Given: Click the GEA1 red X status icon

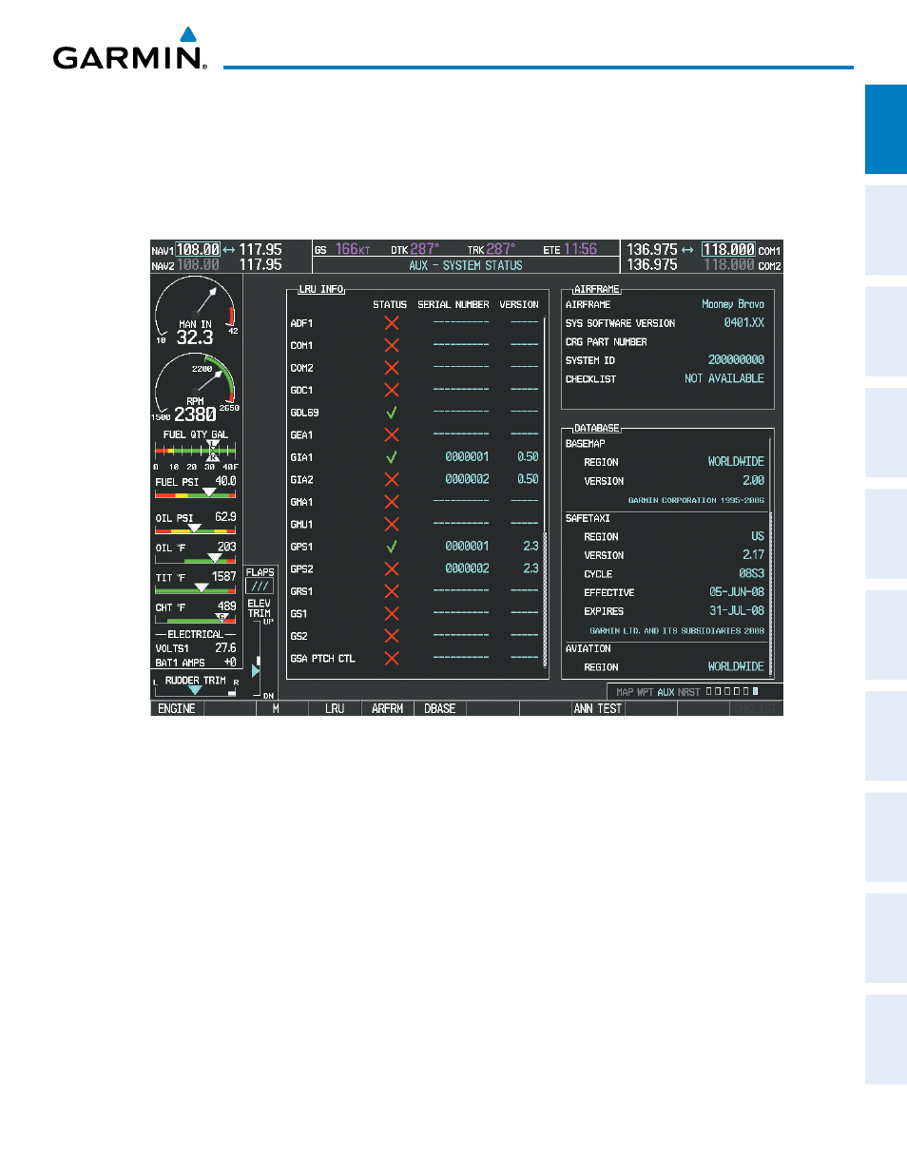Looking at the screenshot, I should (x=391, y=434).
